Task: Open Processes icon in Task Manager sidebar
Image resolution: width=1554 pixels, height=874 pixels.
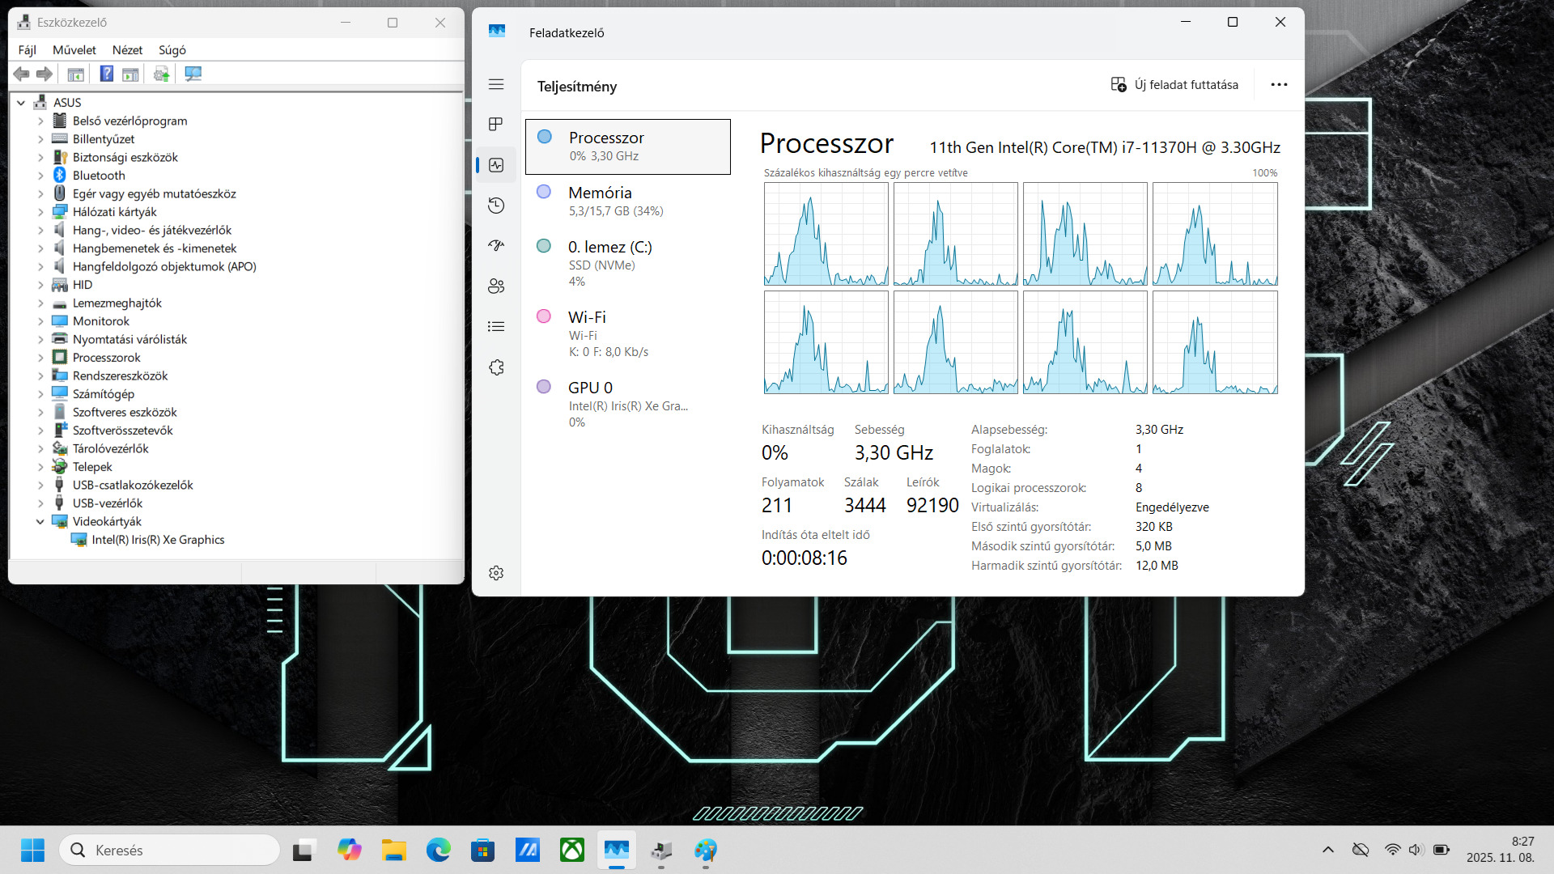Action: [496, 124]
